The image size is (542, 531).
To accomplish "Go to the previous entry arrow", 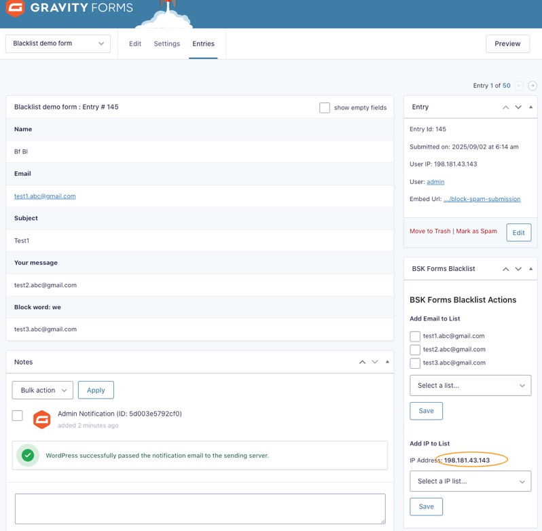I will pyautogui.click(x=519, y=86).
